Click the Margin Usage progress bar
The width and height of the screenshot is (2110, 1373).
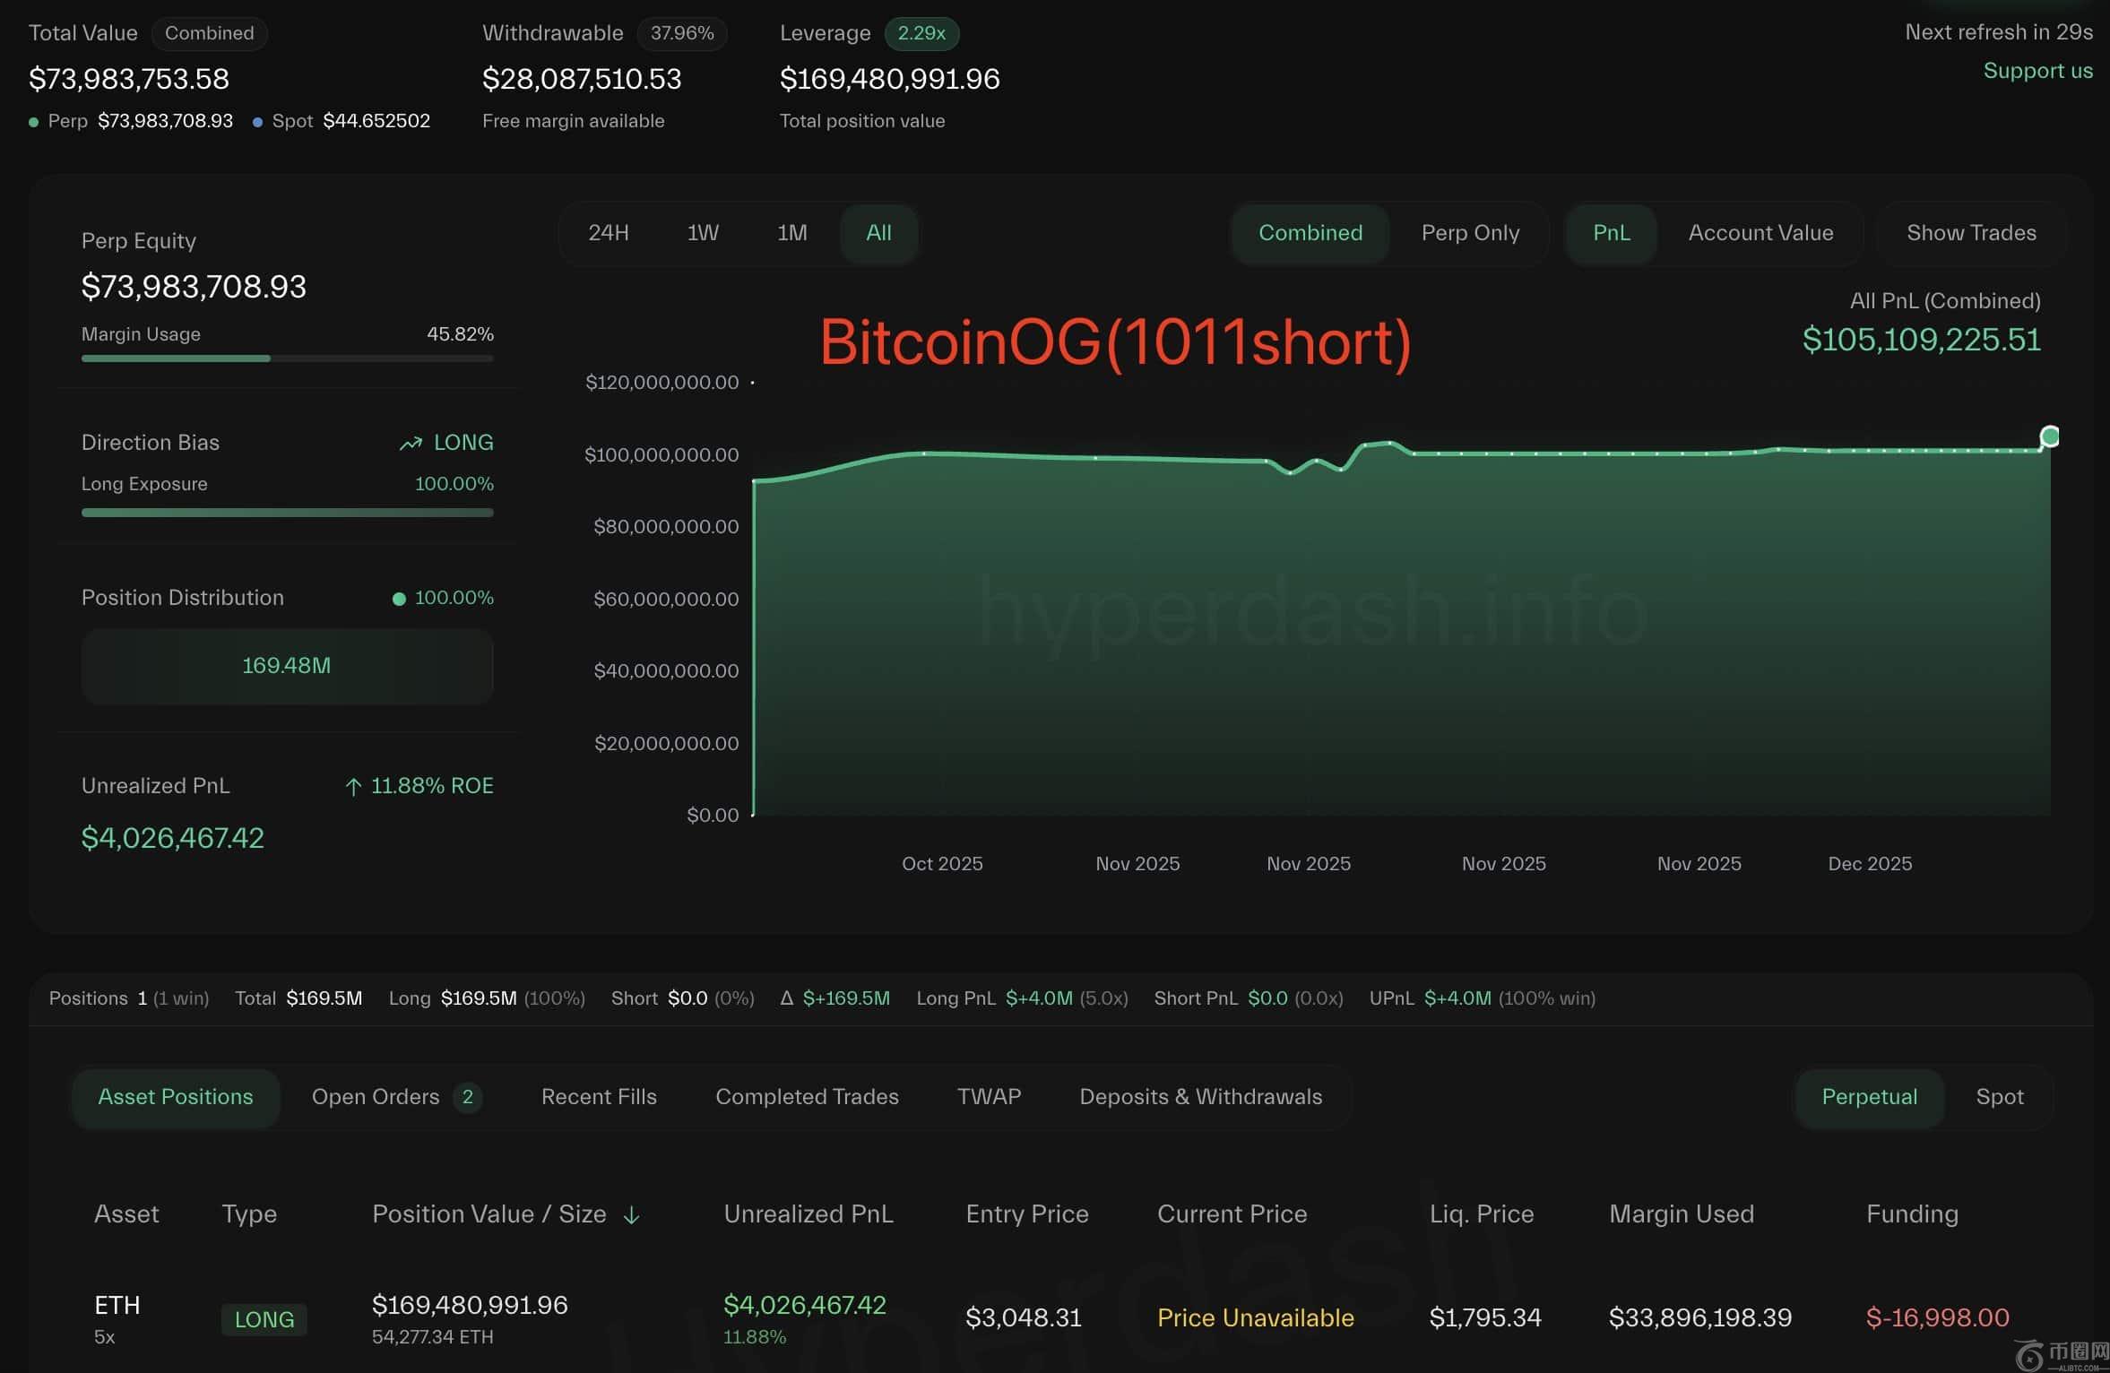(287, 358)
